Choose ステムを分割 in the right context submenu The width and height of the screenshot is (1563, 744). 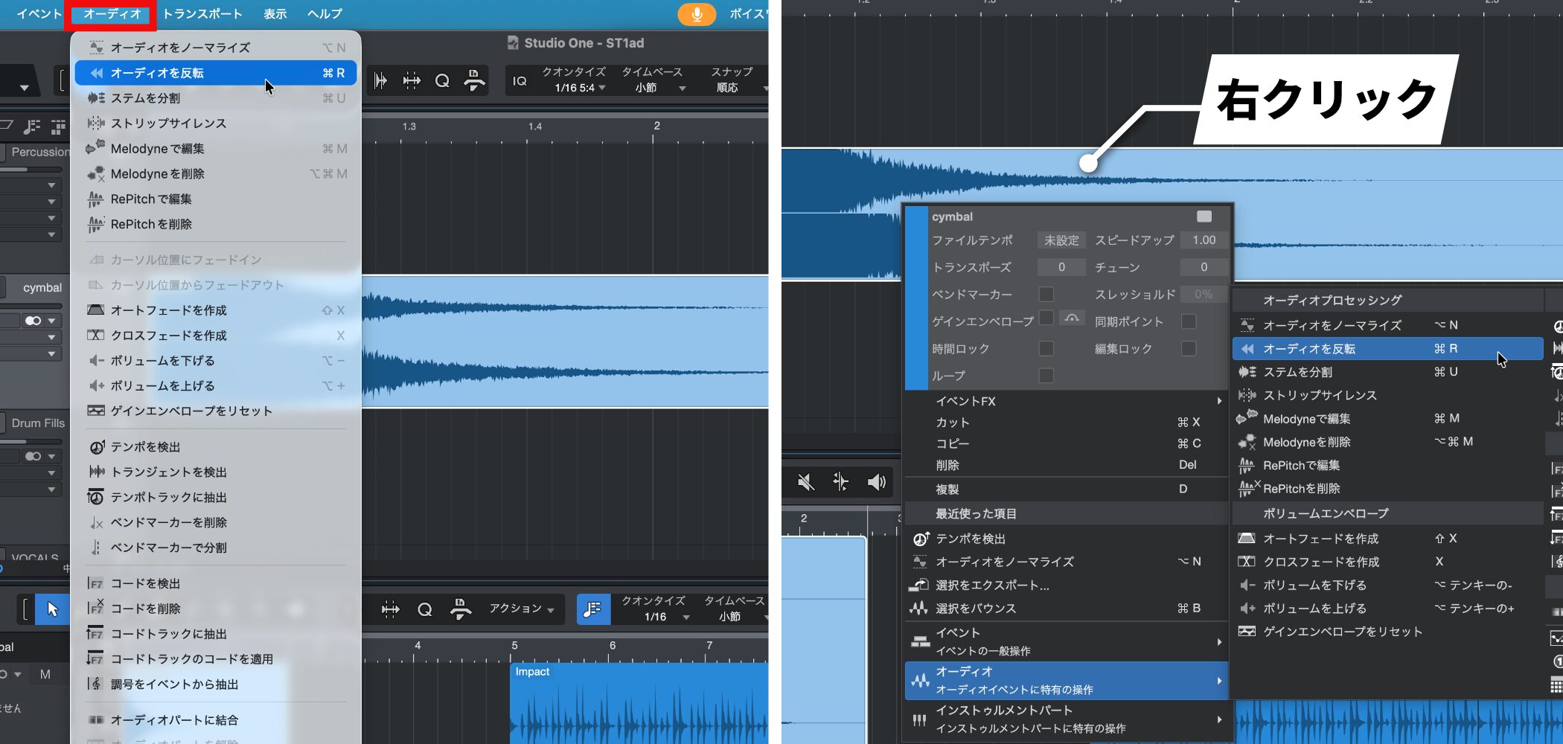click(1297, 372)
